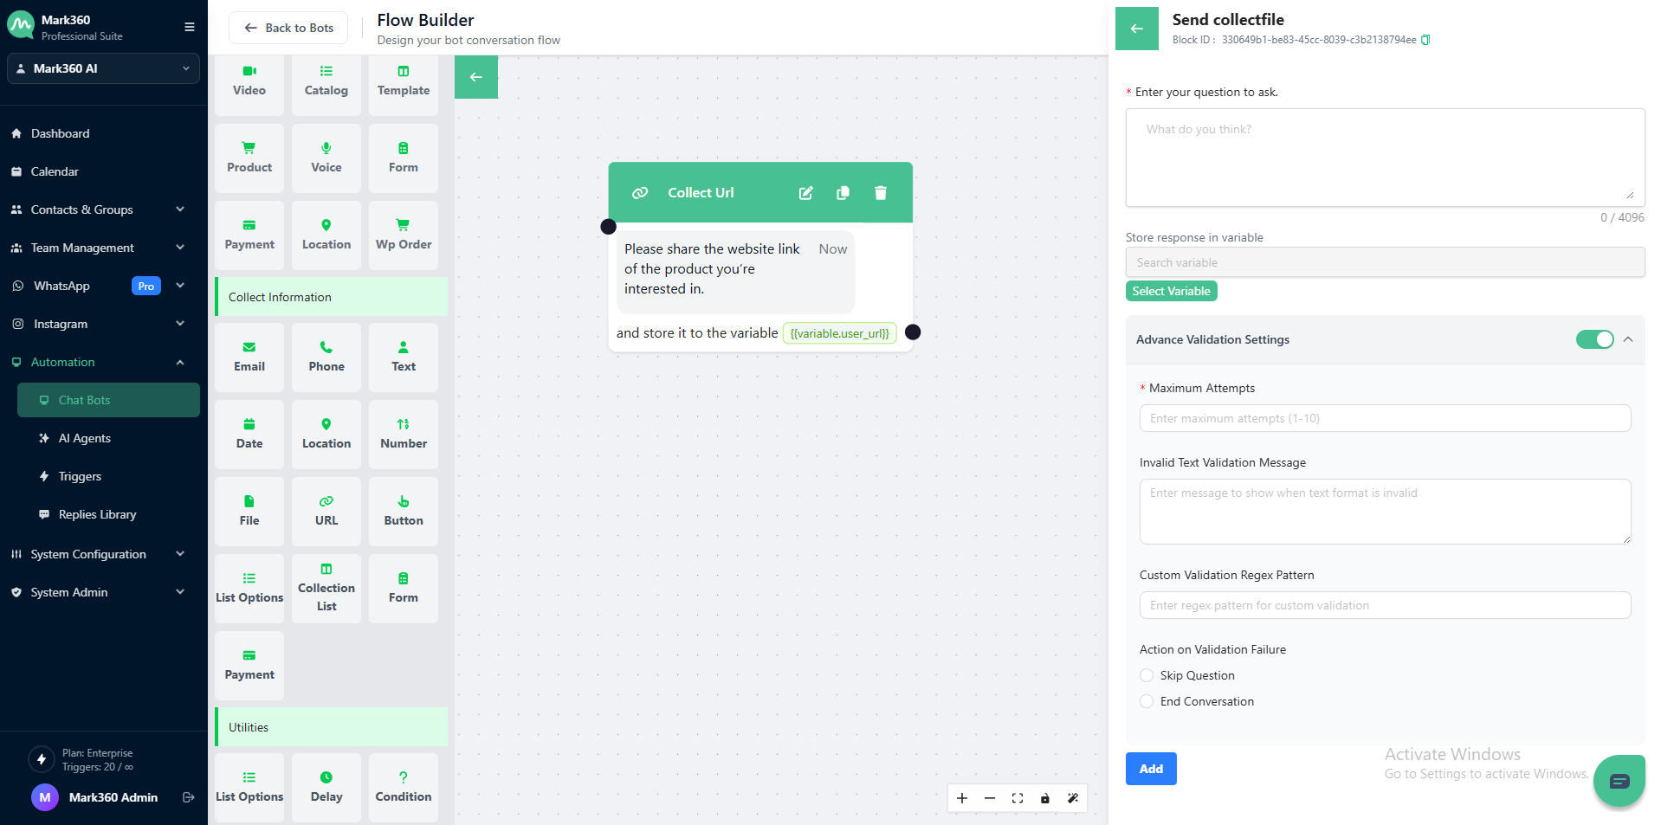The width and height of the screenshot is (1661, 825).
Task: Duplicate the Collect Url block
Action: point(843,193)
